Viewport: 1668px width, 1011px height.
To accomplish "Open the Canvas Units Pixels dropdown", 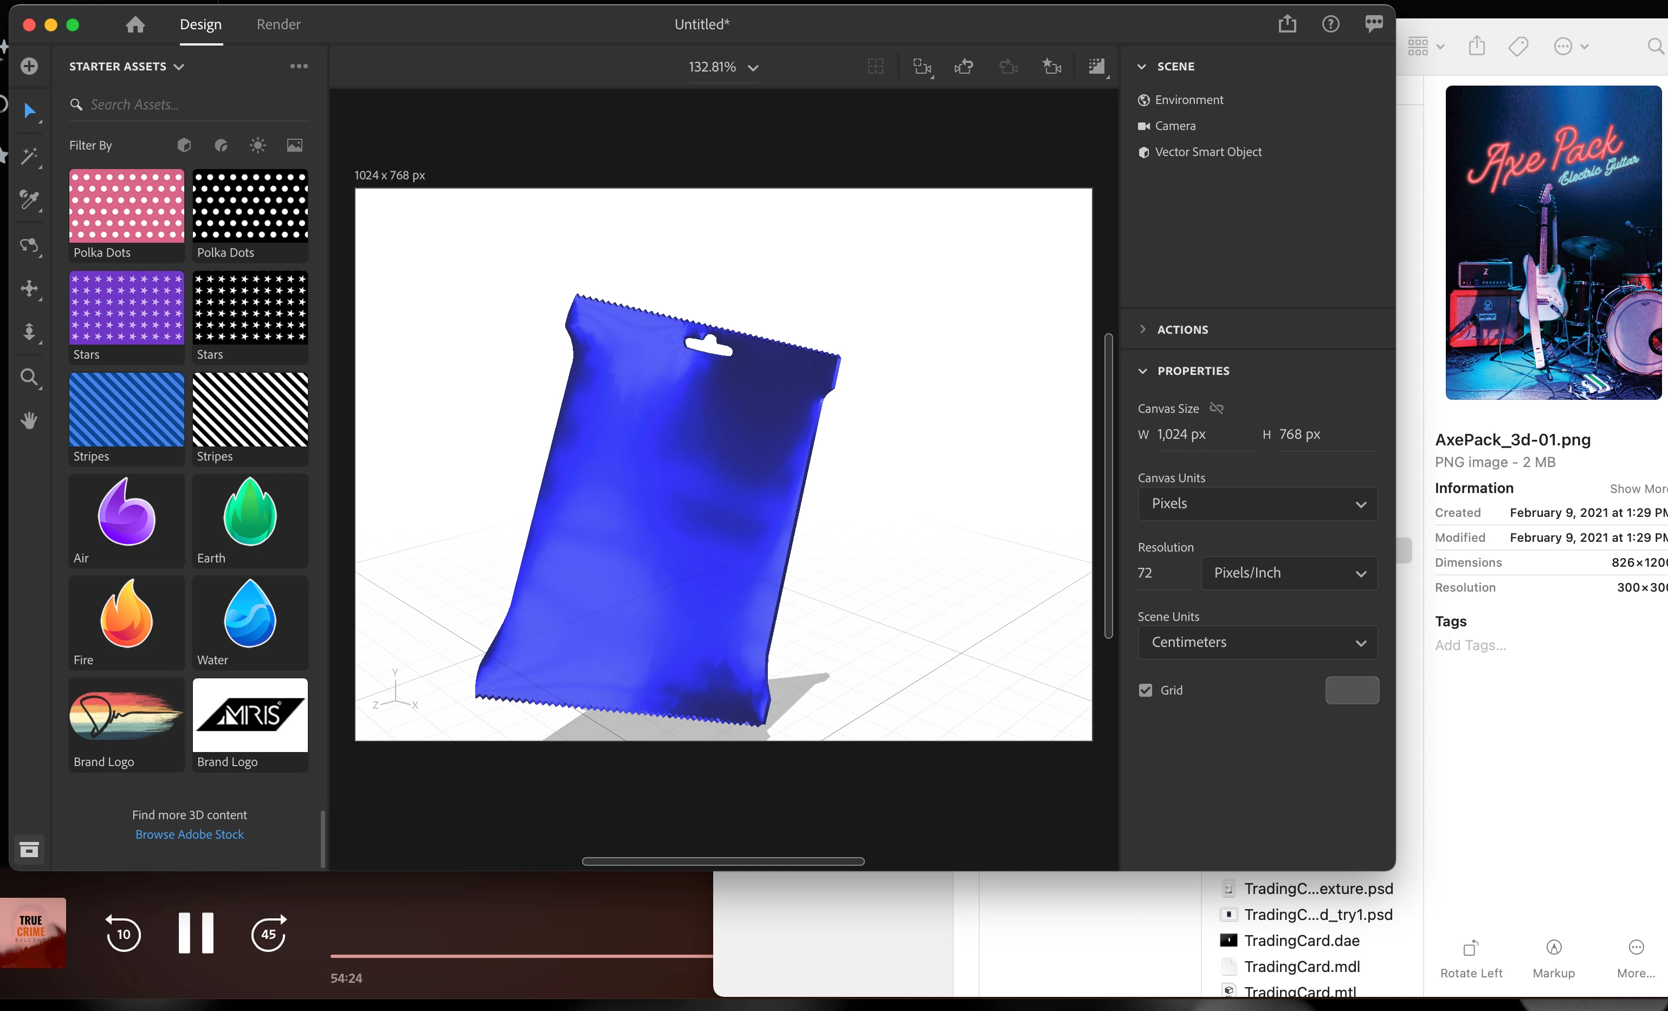I will [1257, 503].
